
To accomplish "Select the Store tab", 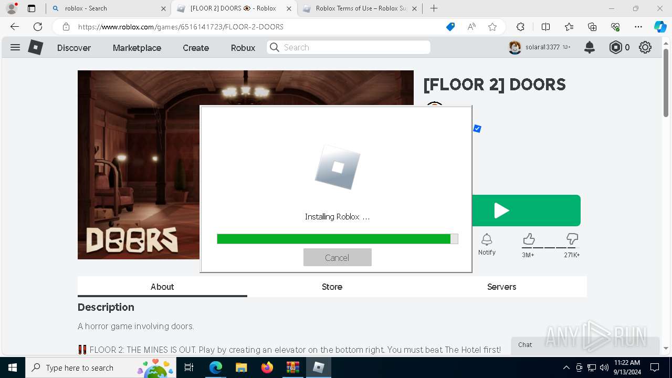I will pos(332,287).
